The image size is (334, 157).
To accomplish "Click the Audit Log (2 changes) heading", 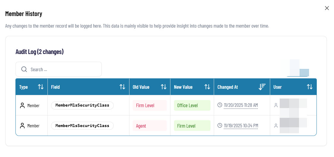I will tap(39, 52).
